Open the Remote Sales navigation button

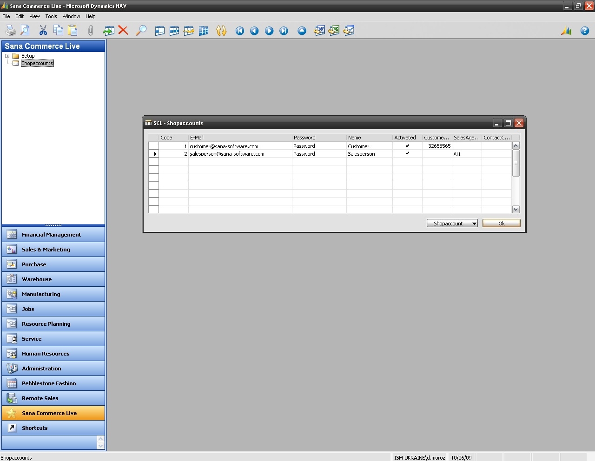[53, 398]
